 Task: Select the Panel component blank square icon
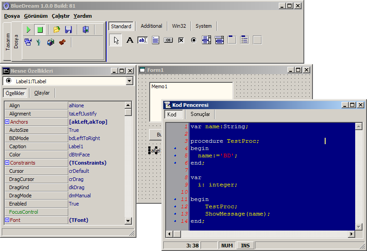[257, 40]
